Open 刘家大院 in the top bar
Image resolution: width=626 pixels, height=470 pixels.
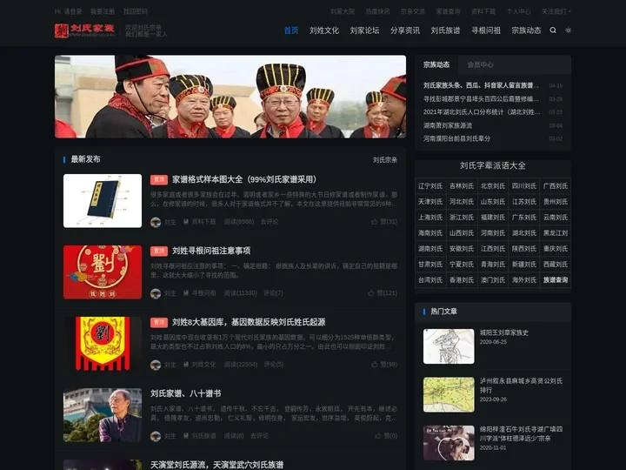(x=343, y=11)
